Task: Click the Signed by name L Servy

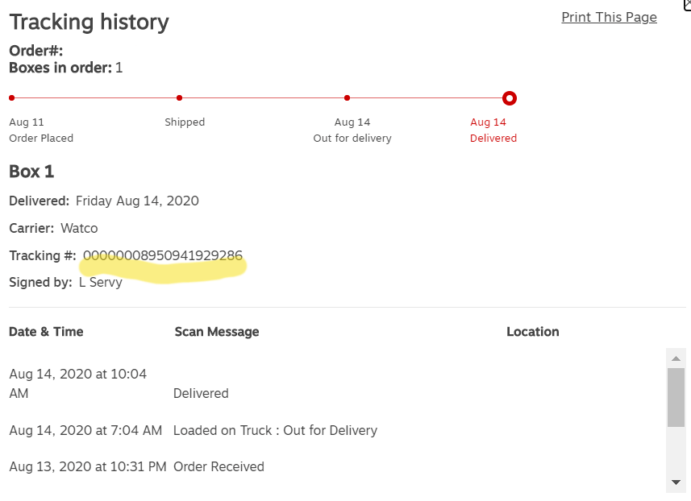Action: (101, 282)
